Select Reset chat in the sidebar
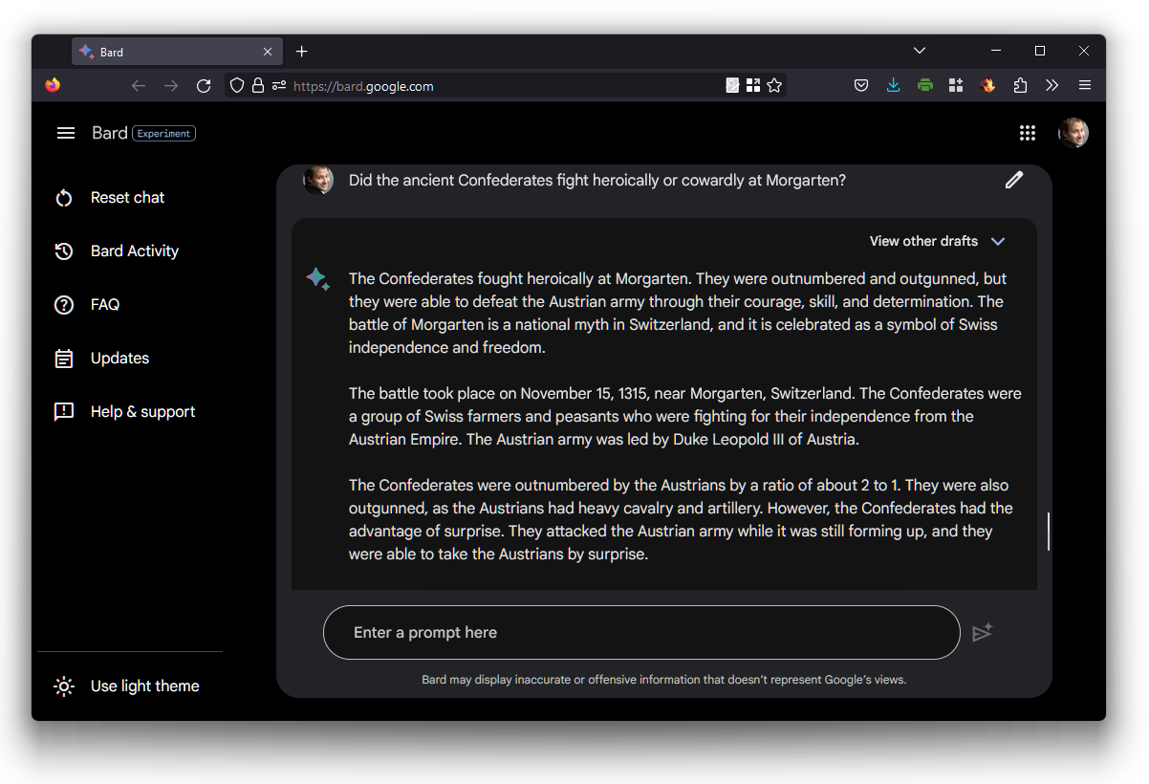Viewport: 1149px width, 784px height. (128, 198)
